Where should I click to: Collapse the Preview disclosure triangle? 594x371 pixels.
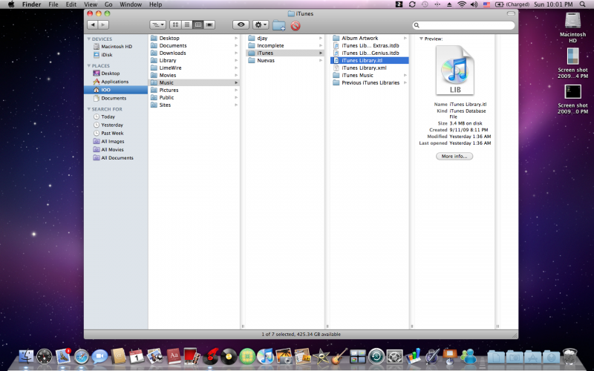click(x=421, y=39)
